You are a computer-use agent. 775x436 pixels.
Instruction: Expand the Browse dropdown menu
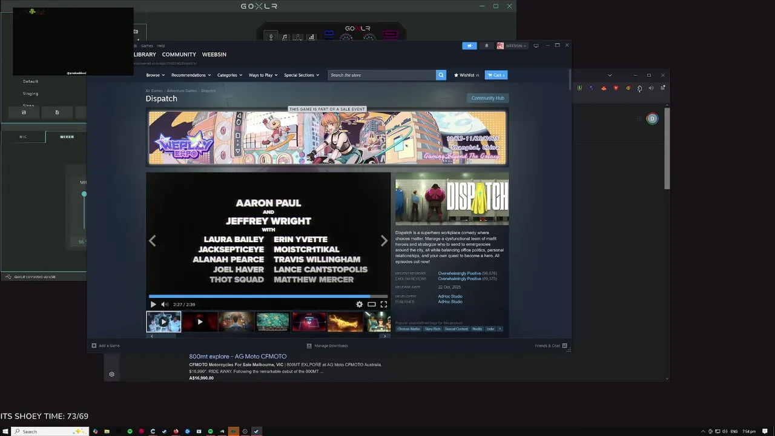[155, 75]
